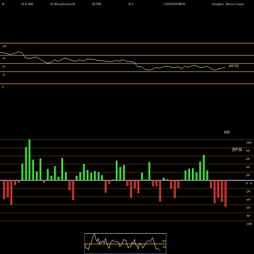Viewport: 254px width, 254px height.
Task: Click the 'Sanghvi Movers Limit' title text
Action: click(228, 4)
